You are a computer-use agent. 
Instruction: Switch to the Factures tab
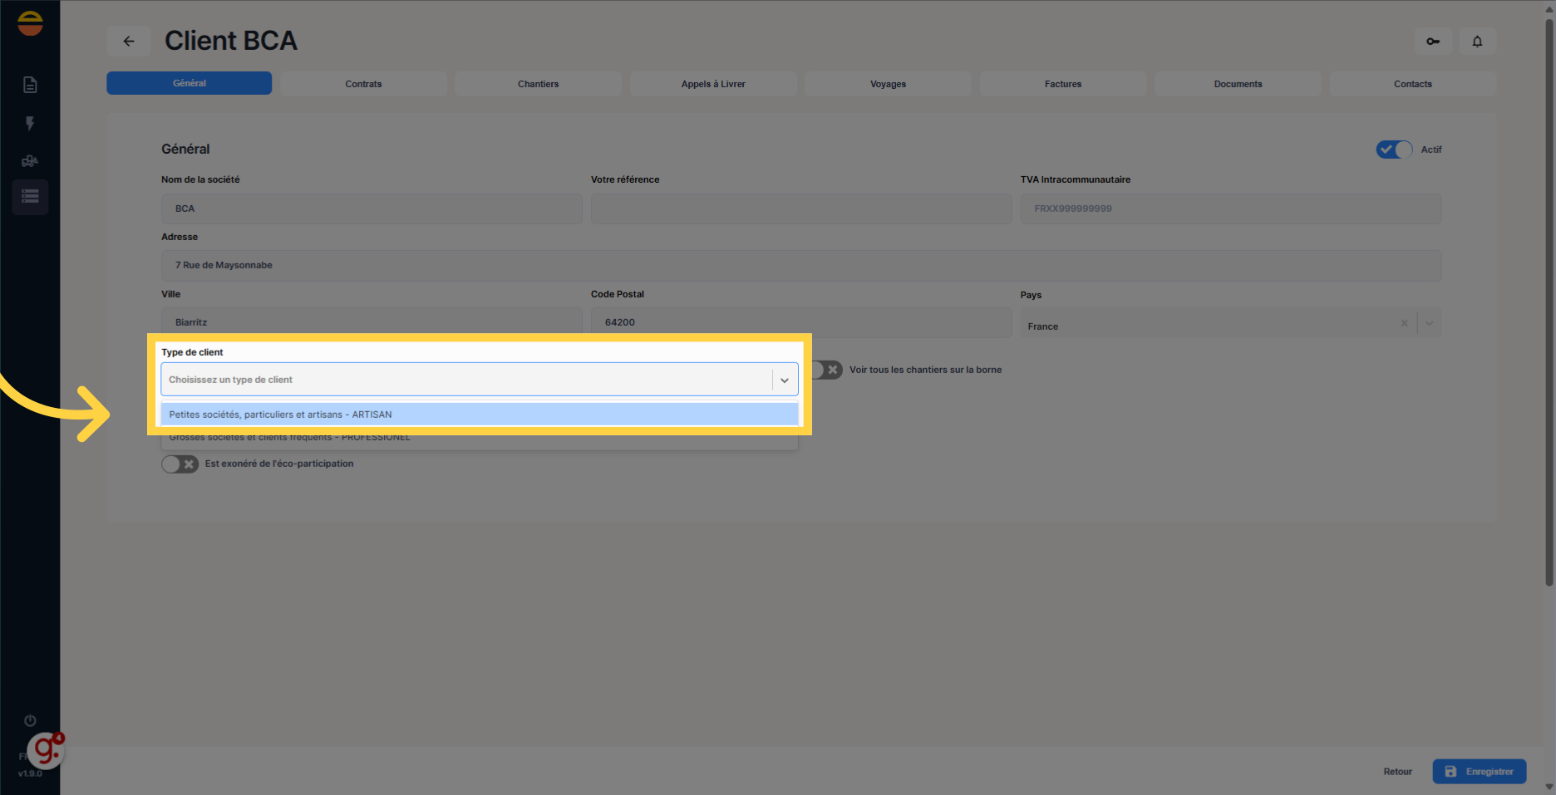[1062, 83]
